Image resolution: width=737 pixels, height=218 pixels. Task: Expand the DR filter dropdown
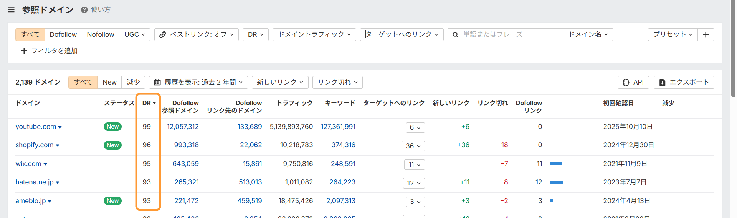[255, 34]
